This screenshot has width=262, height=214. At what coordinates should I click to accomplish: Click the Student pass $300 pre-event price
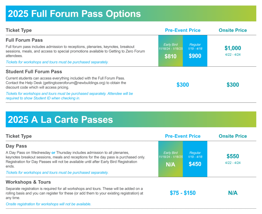pyautogui.click(x=183, y=85)
